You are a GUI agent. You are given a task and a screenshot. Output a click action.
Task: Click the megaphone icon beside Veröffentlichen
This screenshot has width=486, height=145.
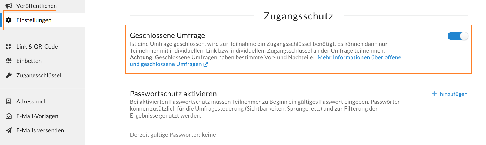pyautogui.click(x=9, y=6)
